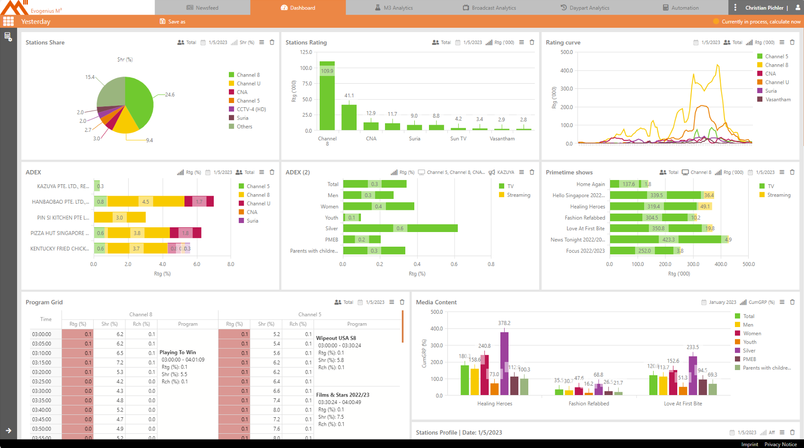Toggle TV in Primetime shows legend

(x=767, y=186)
